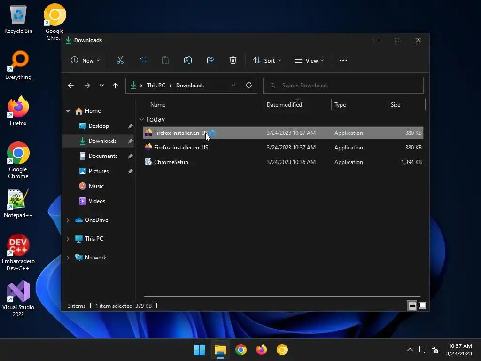Click File Explorer icon on taskbar
Viewport: 481px width, 361px height.
tap(220, 350)
